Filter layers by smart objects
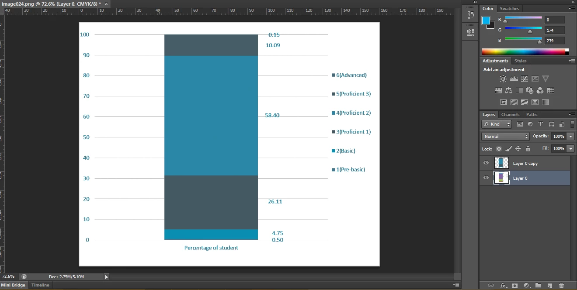 point(562,124)
